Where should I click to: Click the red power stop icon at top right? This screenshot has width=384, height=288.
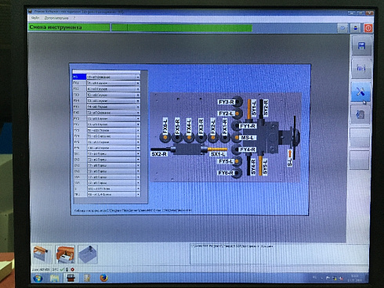pyautogui.click(x=368, y=28)
